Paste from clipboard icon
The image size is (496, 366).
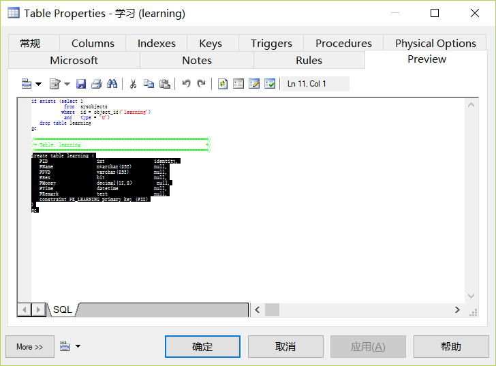point(164,84)
